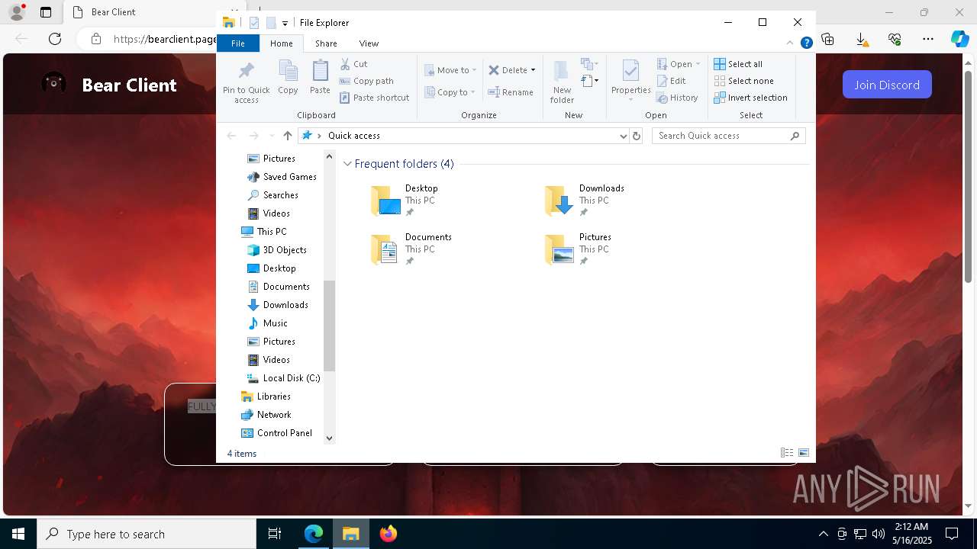Click Select none in ribbon
The height and width of the screenshot is (549, 977).
pyautogui.click(x=743, y=81)
